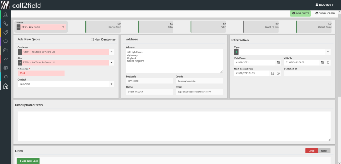The height and width of the screenshot is (164, 341).
Task: Open the speech bubble sidebar icon
Action: pos(6,41)
